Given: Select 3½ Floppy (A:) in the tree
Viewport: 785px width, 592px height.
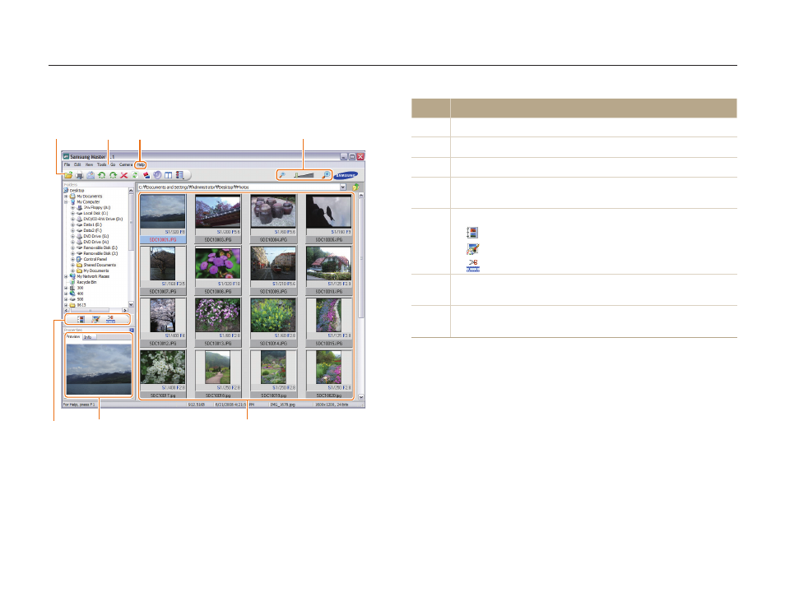Looking at the screenshot, I should (96, 208).
